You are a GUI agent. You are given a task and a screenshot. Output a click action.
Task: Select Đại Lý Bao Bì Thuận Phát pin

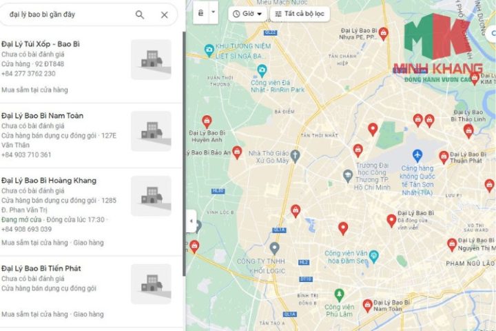(x=444, y=157)
